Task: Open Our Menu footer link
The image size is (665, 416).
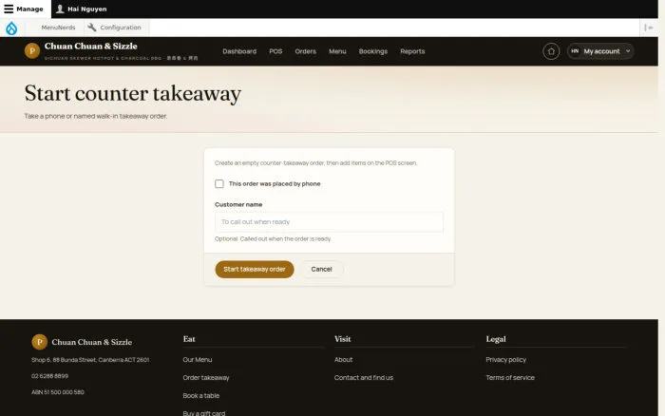Action: coord(198,360)
